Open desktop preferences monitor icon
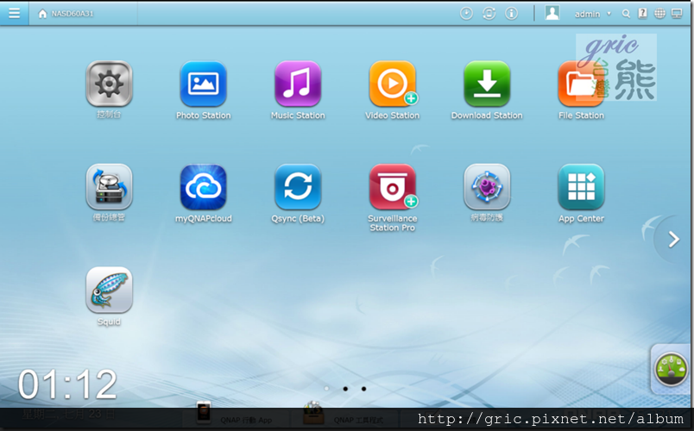 (x=677, y=14)
